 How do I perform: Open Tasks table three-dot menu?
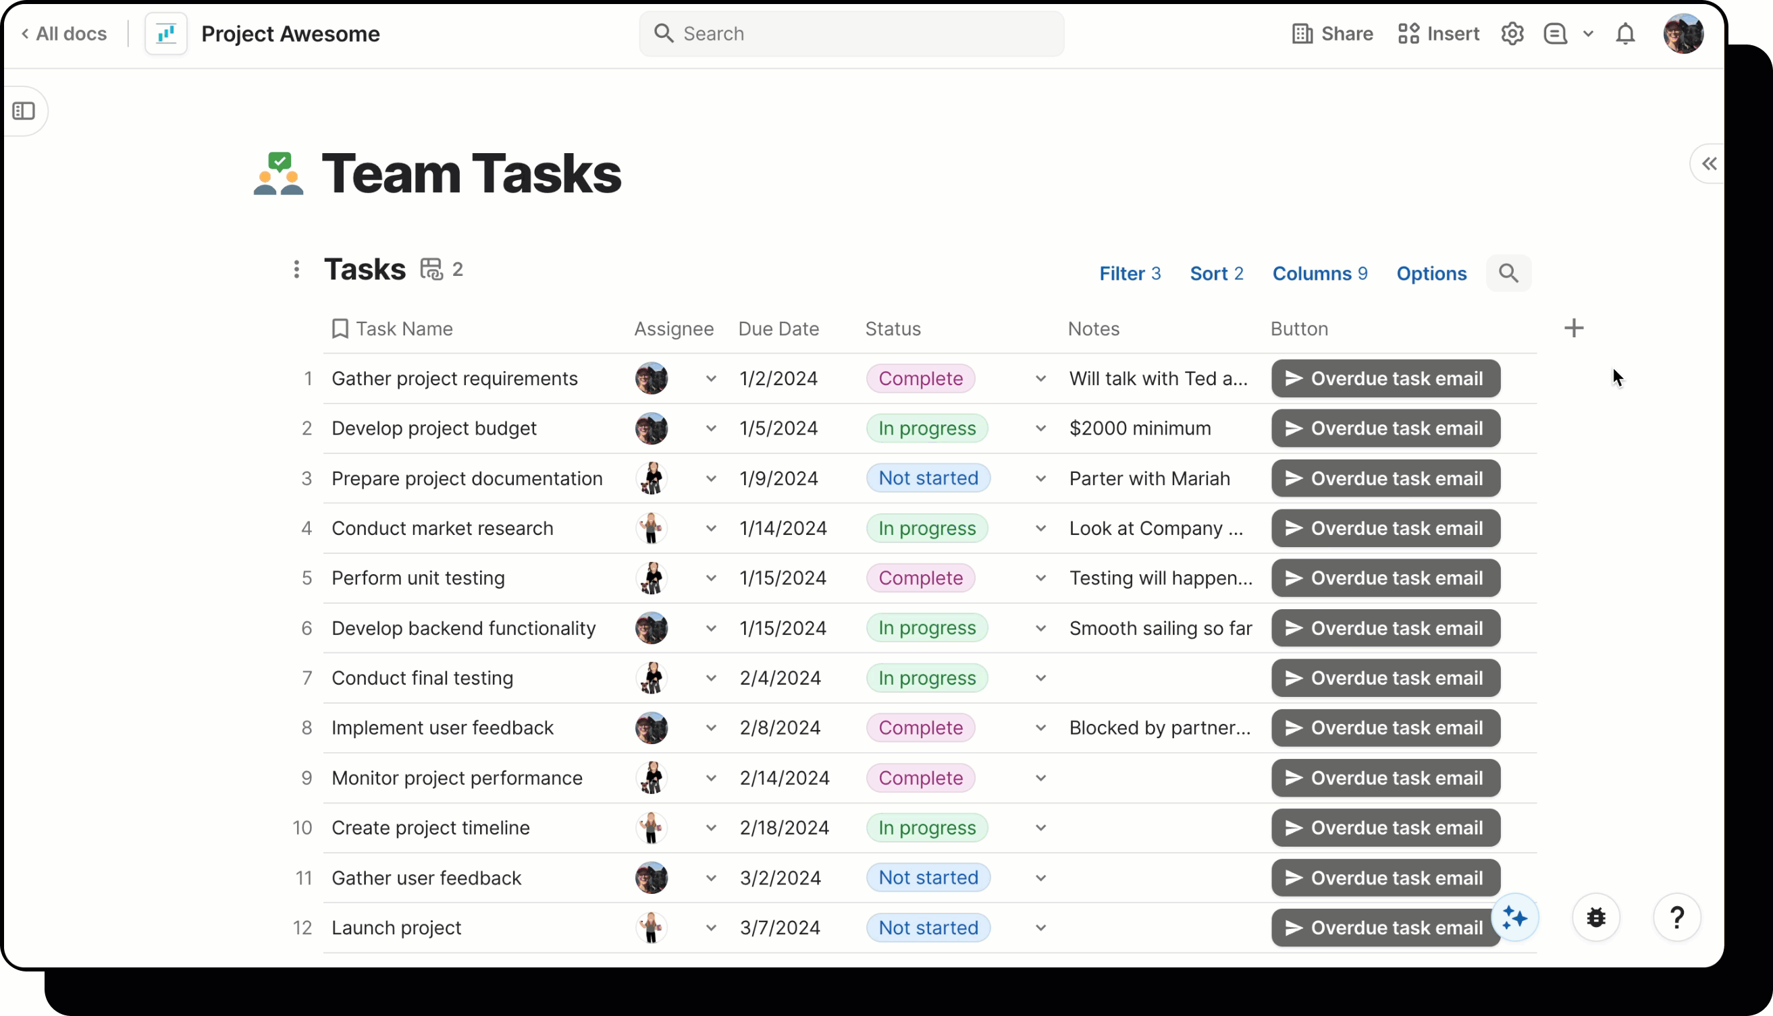click(x=297, y=269)
